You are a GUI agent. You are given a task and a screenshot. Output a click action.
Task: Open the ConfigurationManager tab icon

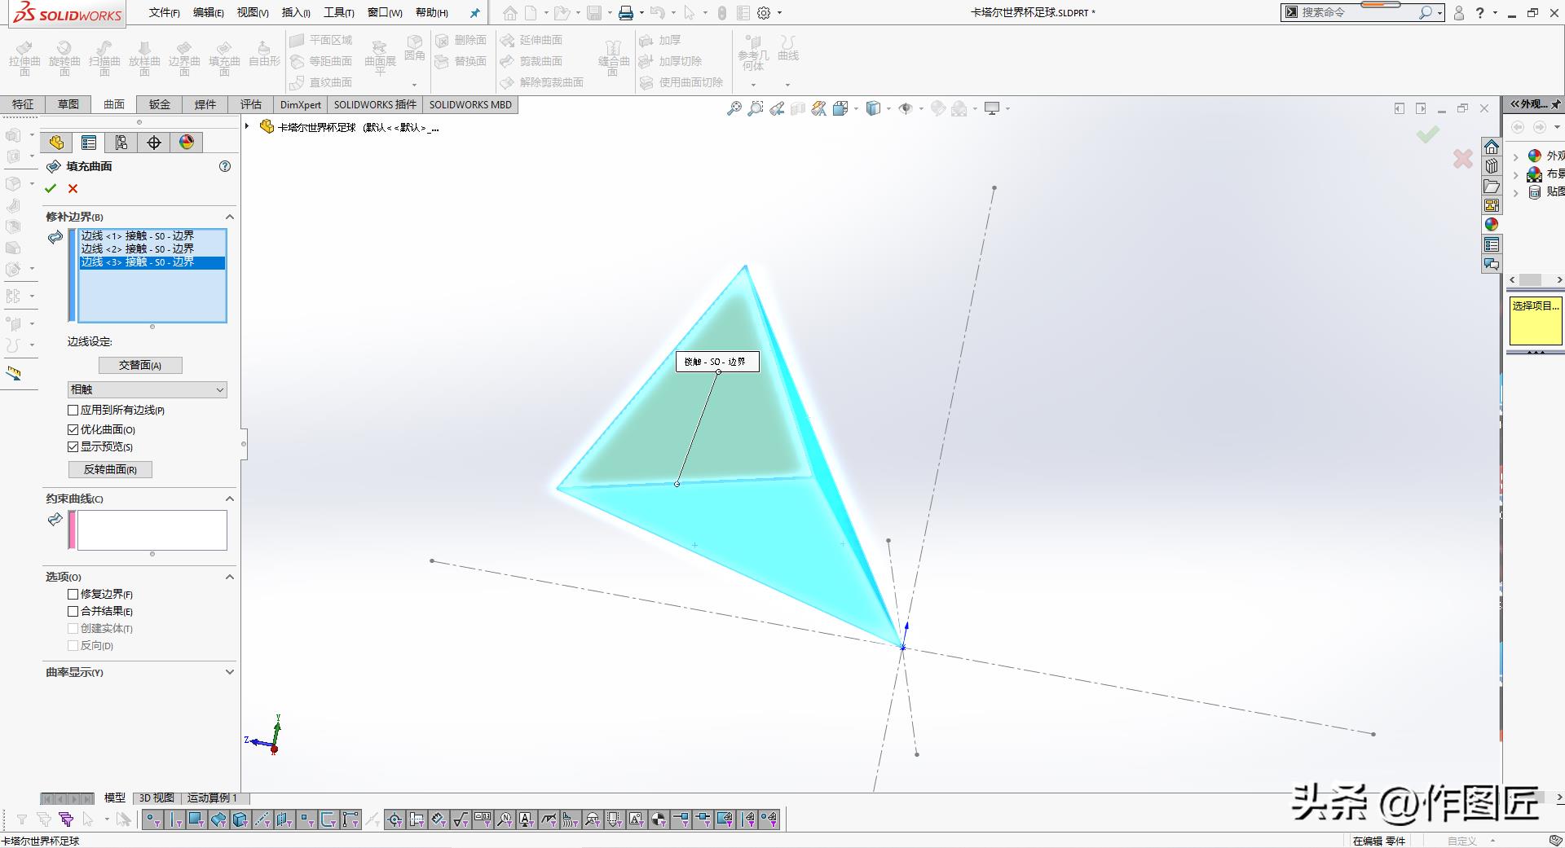[x=121, y=143]
